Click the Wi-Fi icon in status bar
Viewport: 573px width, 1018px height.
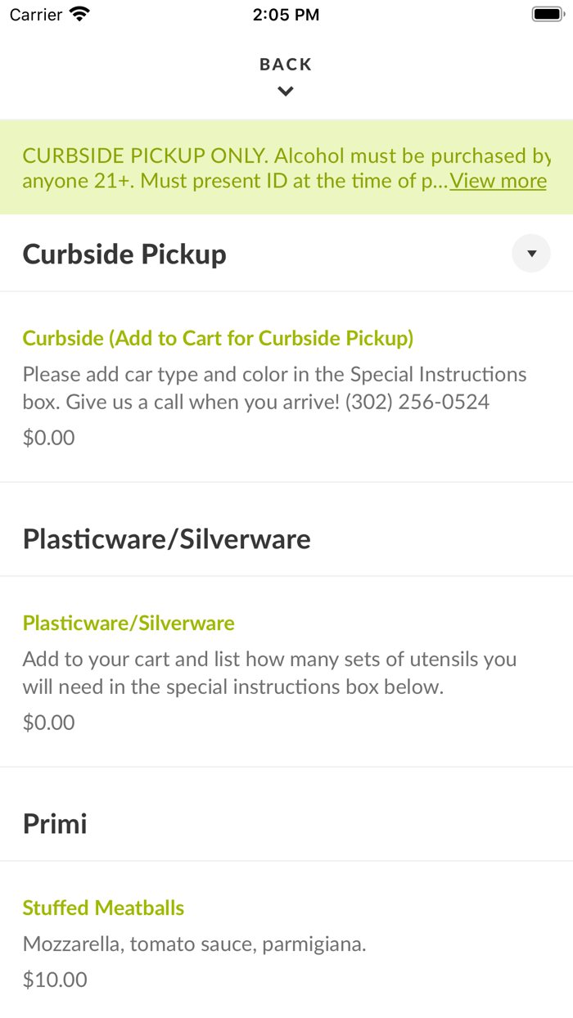tap(79, 15)
